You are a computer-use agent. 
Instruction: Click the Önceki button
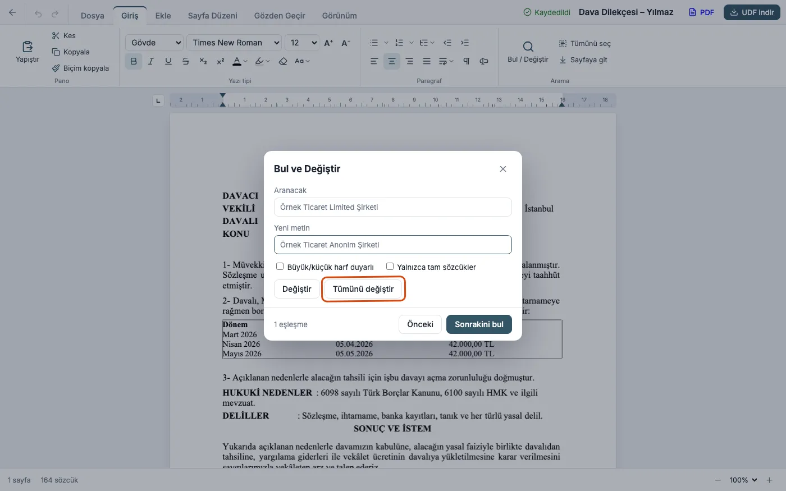[x=420, y=324]
